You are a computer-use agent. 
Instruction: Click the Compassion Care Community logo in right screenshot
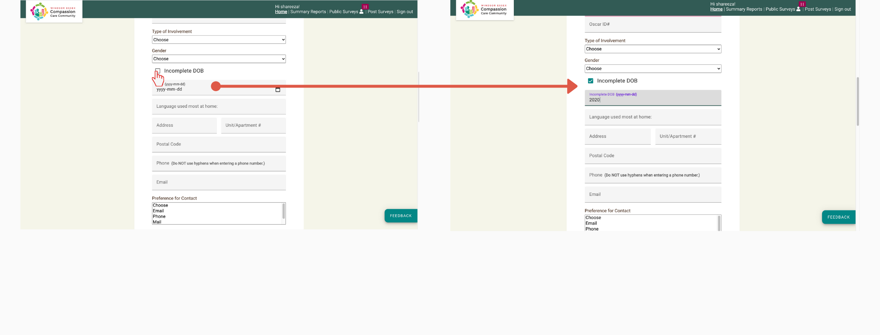(x=484, y=9)
